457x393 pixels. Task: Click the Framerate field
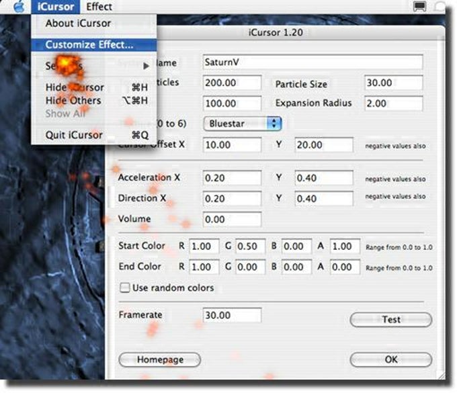click(x=232, y=315)
